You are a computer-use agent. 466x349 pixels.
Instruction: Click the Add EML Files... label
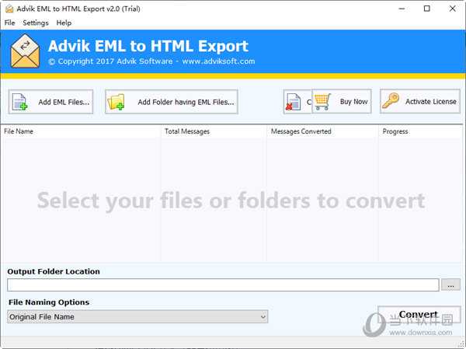(x=64, y=102)
